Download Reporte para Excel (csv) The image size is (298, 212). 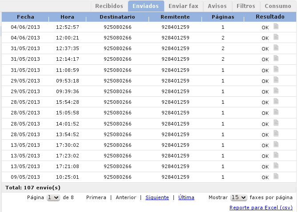261,208
